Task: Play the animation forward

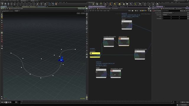Action: tap(8, 102)
